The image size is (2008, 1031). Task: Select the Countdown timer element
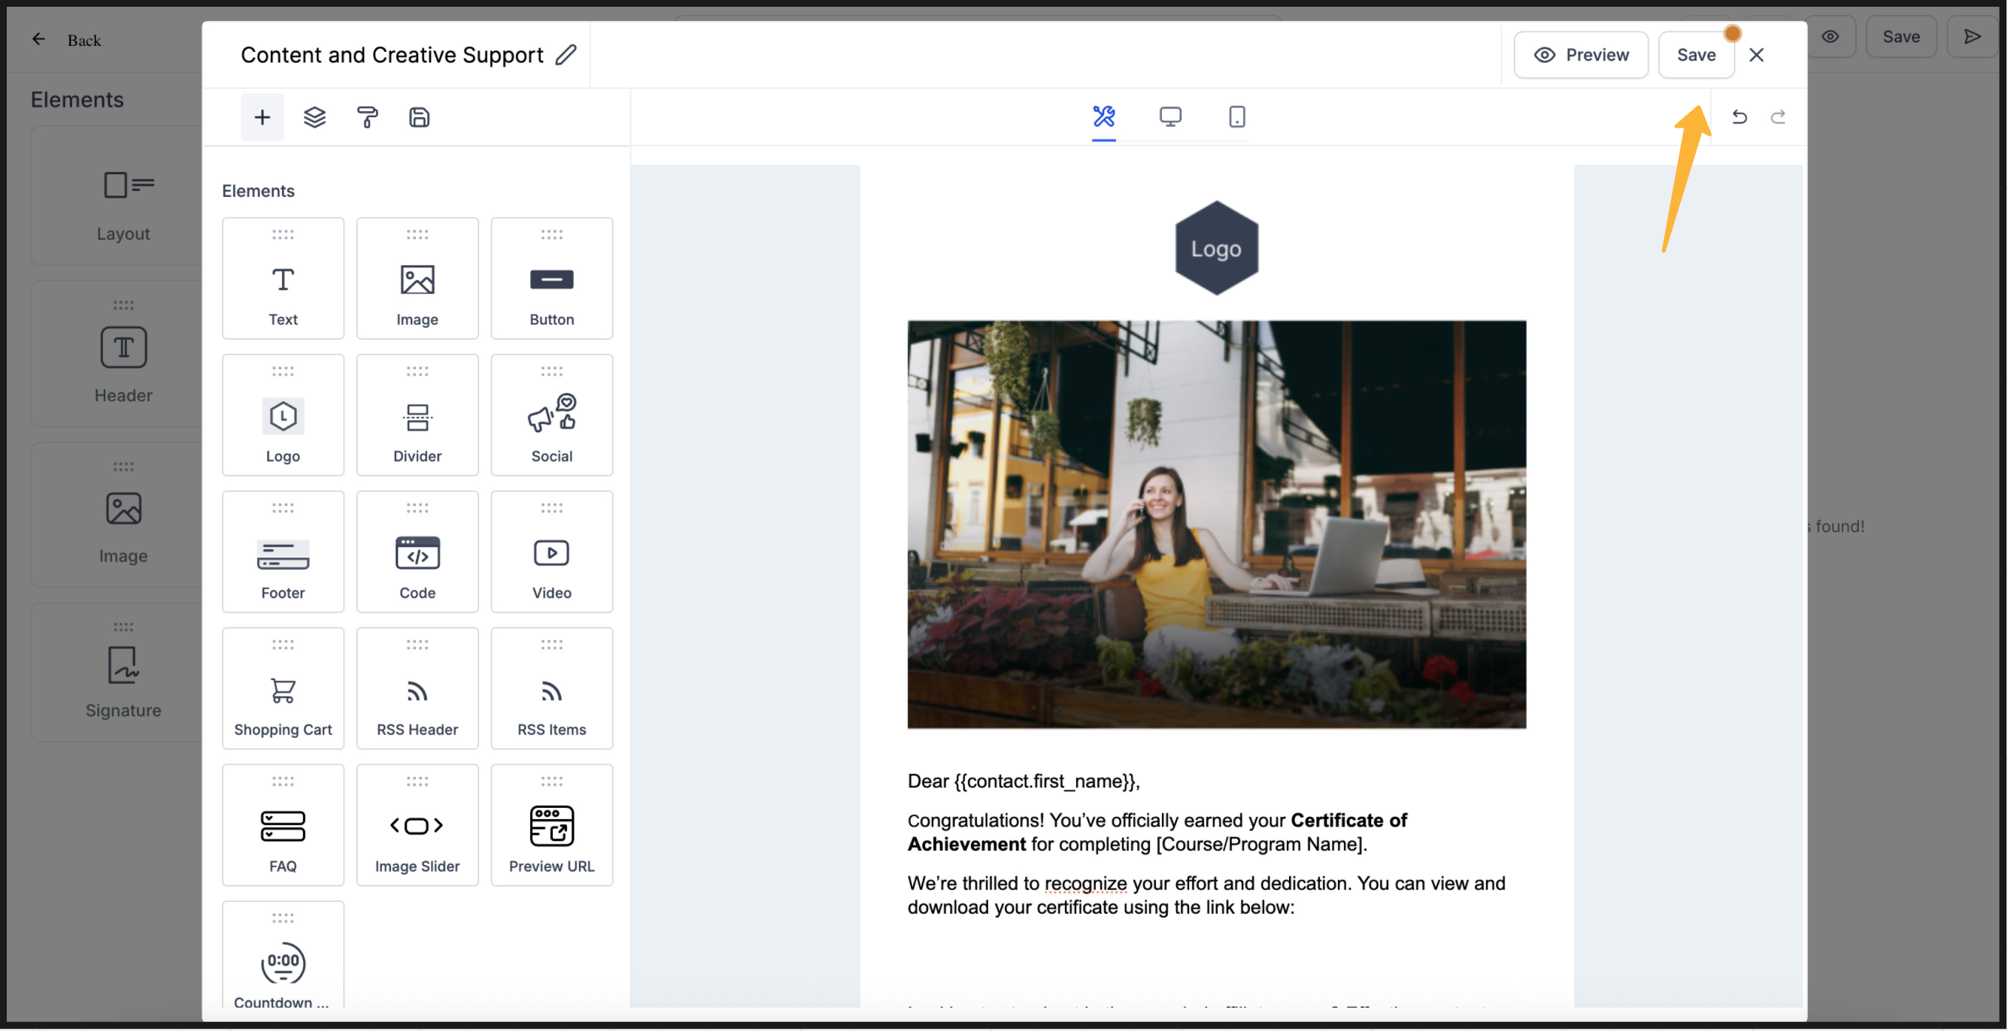(282, 964)
